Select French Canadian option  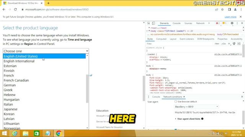[44, 80]
